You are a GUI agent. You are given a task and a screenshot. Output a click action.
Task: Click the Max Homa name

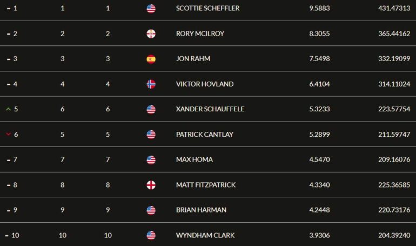(194, 159)
